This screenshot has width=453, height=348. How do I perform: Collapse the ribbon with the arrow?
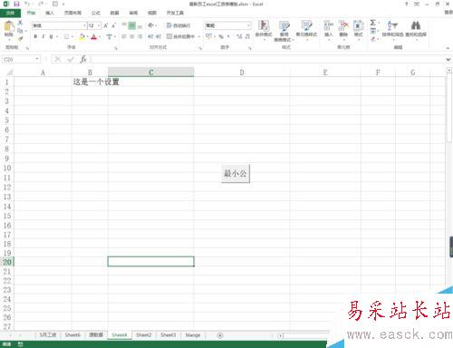[448, 48]
